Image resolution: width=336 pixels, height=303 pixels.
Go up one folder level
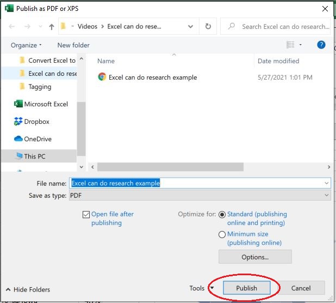pos(52,27)
